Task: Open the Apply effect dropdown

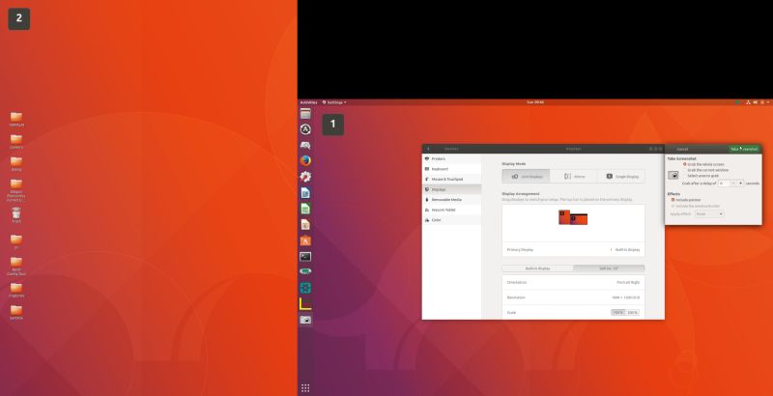Action: click(x=709, y=214)
